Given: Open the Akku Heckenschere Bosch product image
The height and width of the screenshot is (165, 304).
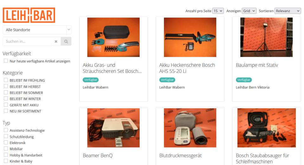Looking at the screenshot, I should pos(190,37).
